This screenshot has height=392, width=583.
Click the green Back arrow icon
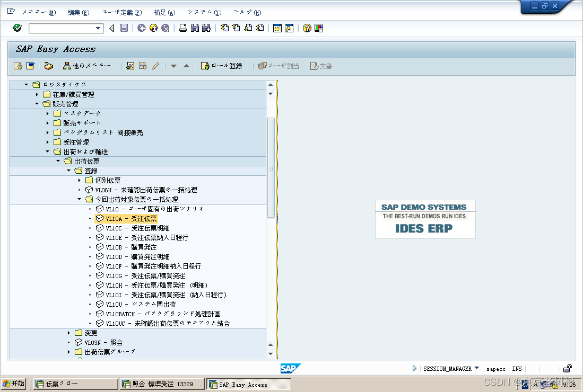[x=141, y=28]
